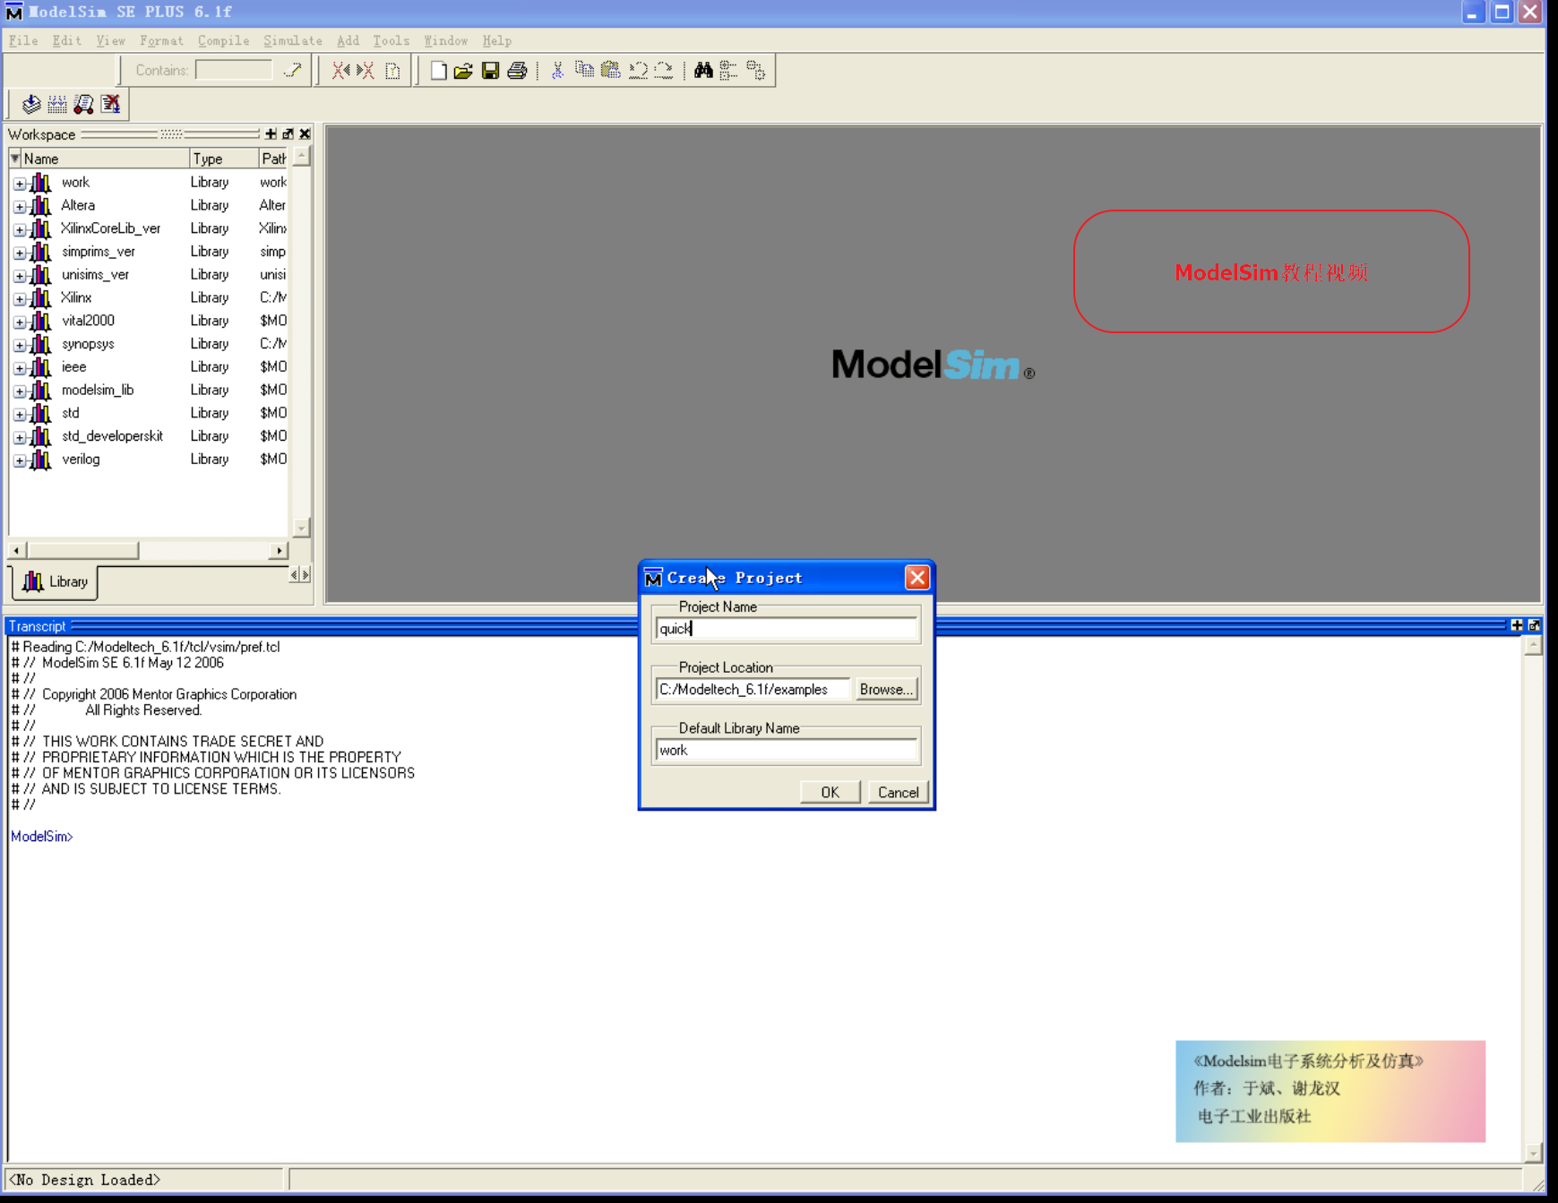Viewport: 1558px width, 1203px height.
Task: Click Cancel in Create Project dialog
Action: 898,792
